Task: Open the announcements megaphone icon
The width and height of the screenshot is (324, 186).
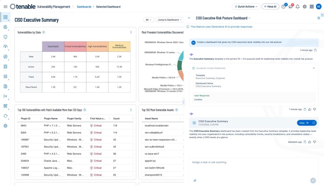Action: [291, 7]
